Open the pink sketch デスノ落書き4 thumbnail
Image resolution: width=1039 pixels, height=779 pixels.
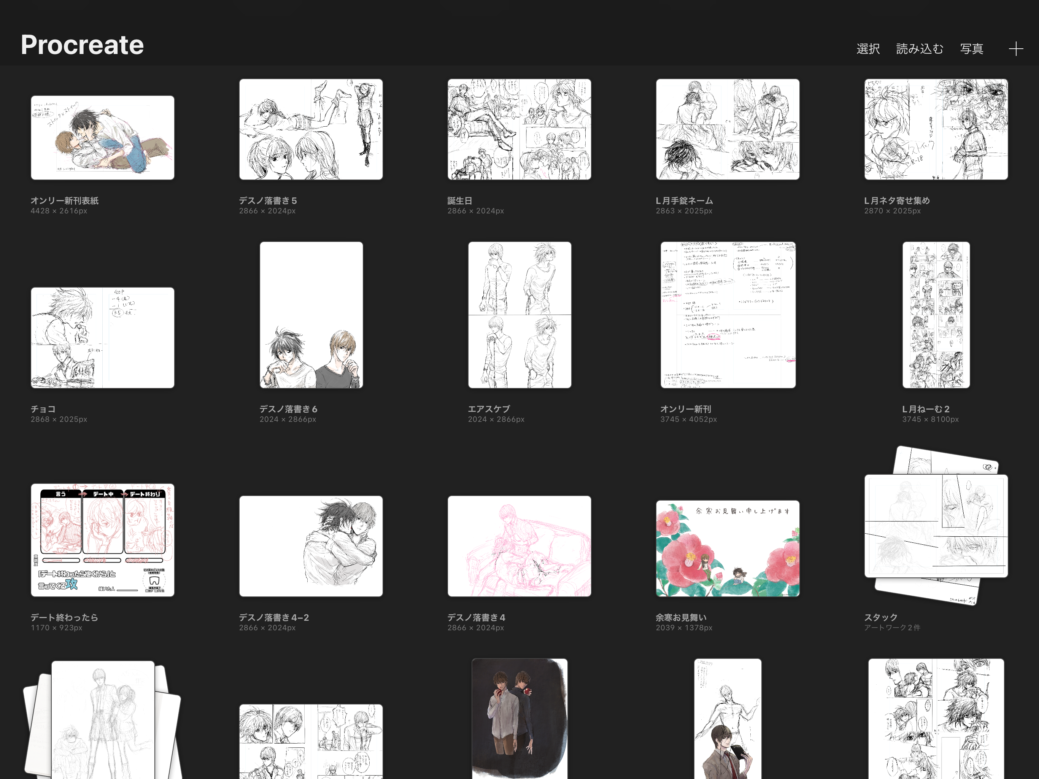pos(519,546)
